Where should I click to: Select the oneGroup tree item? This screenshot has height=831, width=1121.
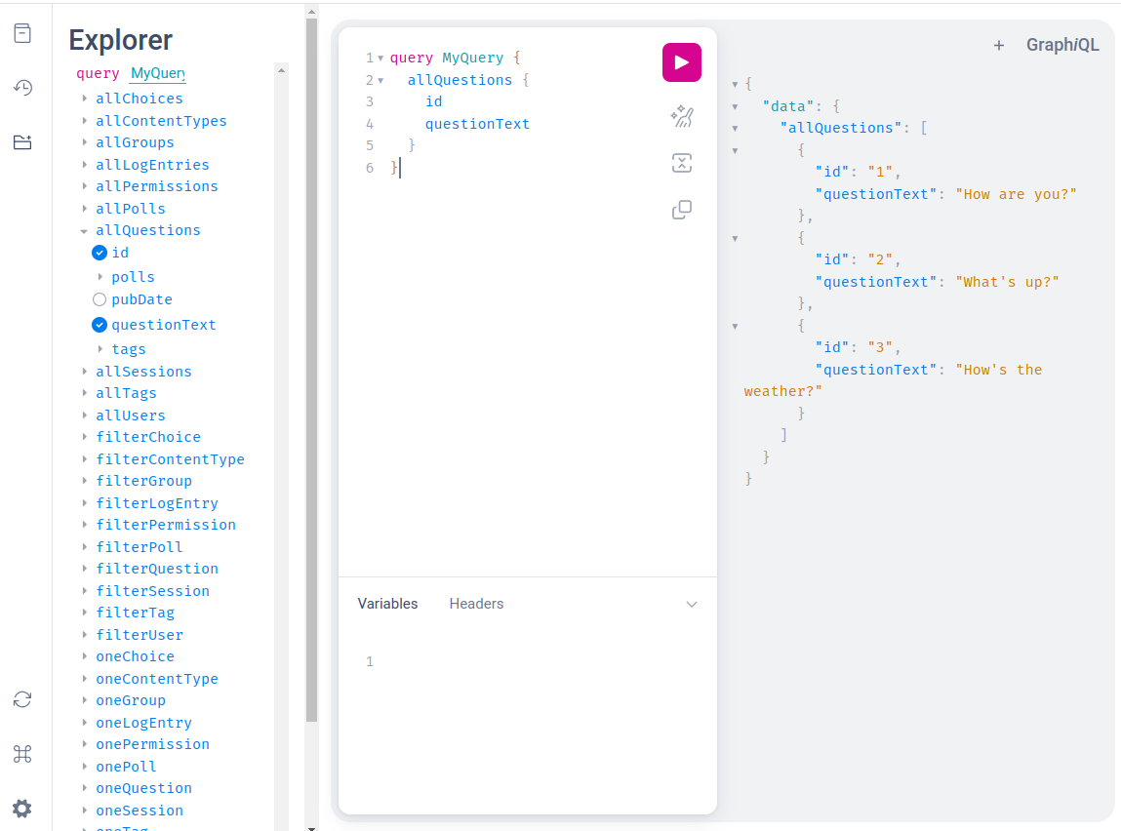[x=130, y=700]
